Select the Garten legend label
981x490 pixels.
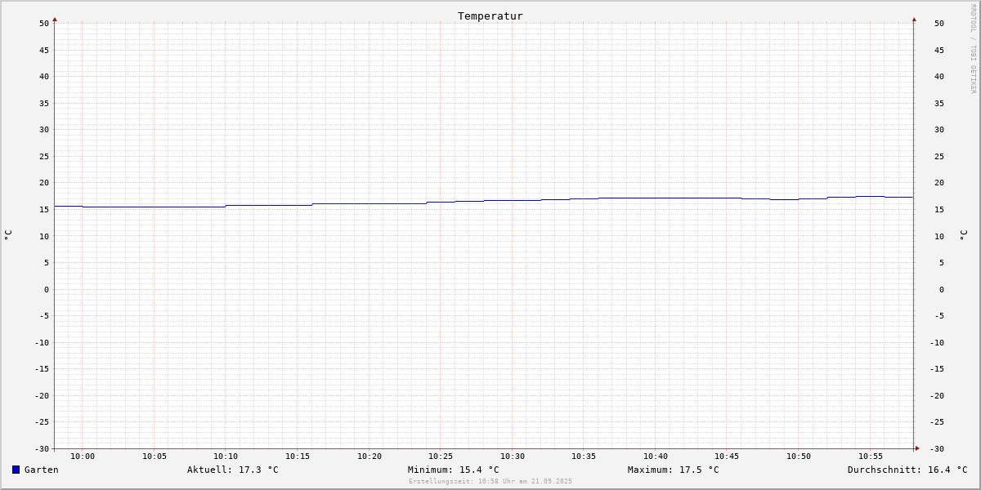[42, 470]
